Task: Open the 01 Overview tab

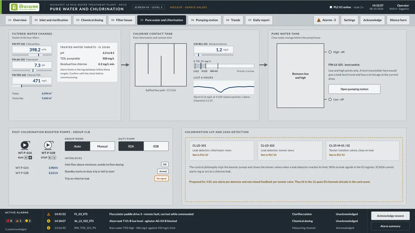Action: tap(17, 20)
